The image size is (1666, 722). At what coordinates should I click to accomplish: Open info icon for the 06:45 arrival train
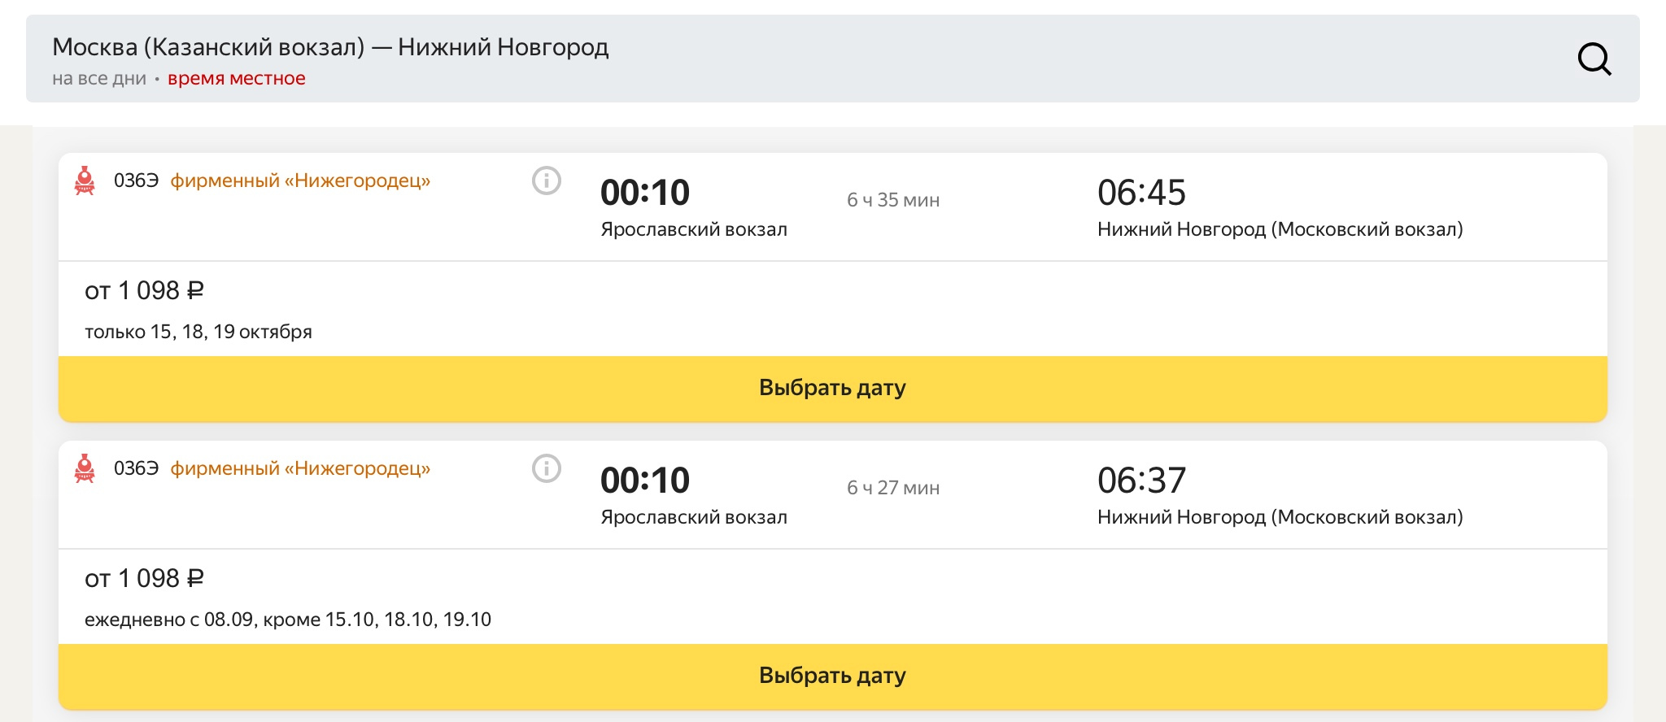coord(547,180)
